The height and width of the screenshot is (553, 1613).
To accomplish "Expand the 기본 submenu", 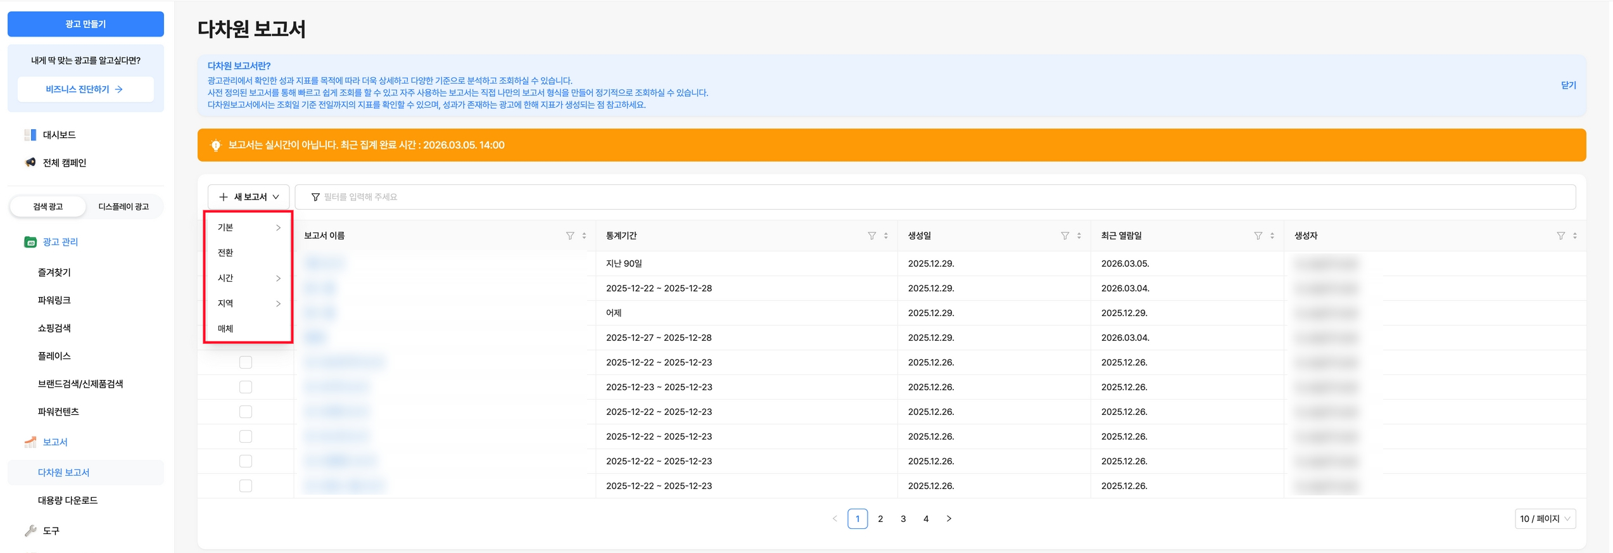I will coord(249,227).
